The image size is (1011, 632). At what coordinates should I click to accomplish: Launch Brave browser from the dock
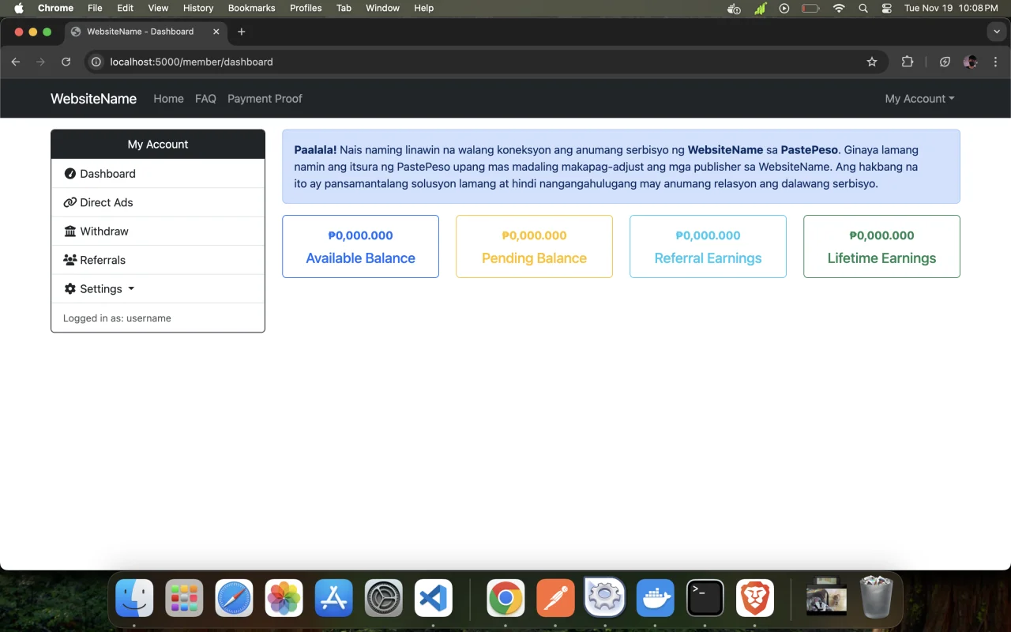(755, 598)
